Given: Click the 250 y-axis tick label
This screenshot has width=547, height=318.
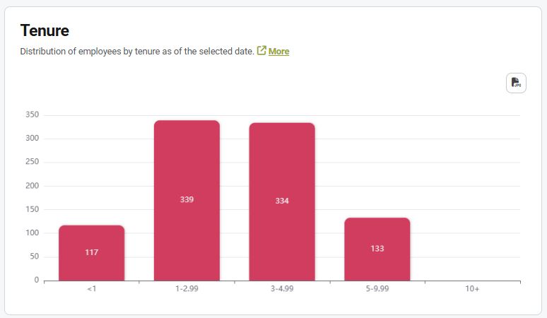Looking at the screenshot, I should tap(31, 162).
